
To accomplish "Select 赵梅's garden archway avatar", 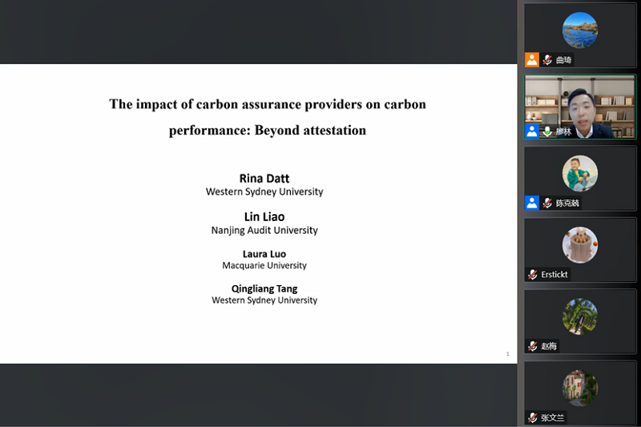I will 579,316.
